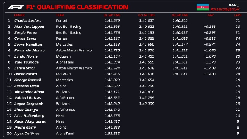247x139 pixels.
Task: Click the Q3 LAP TIME column header
Action: tap(180, 15)
